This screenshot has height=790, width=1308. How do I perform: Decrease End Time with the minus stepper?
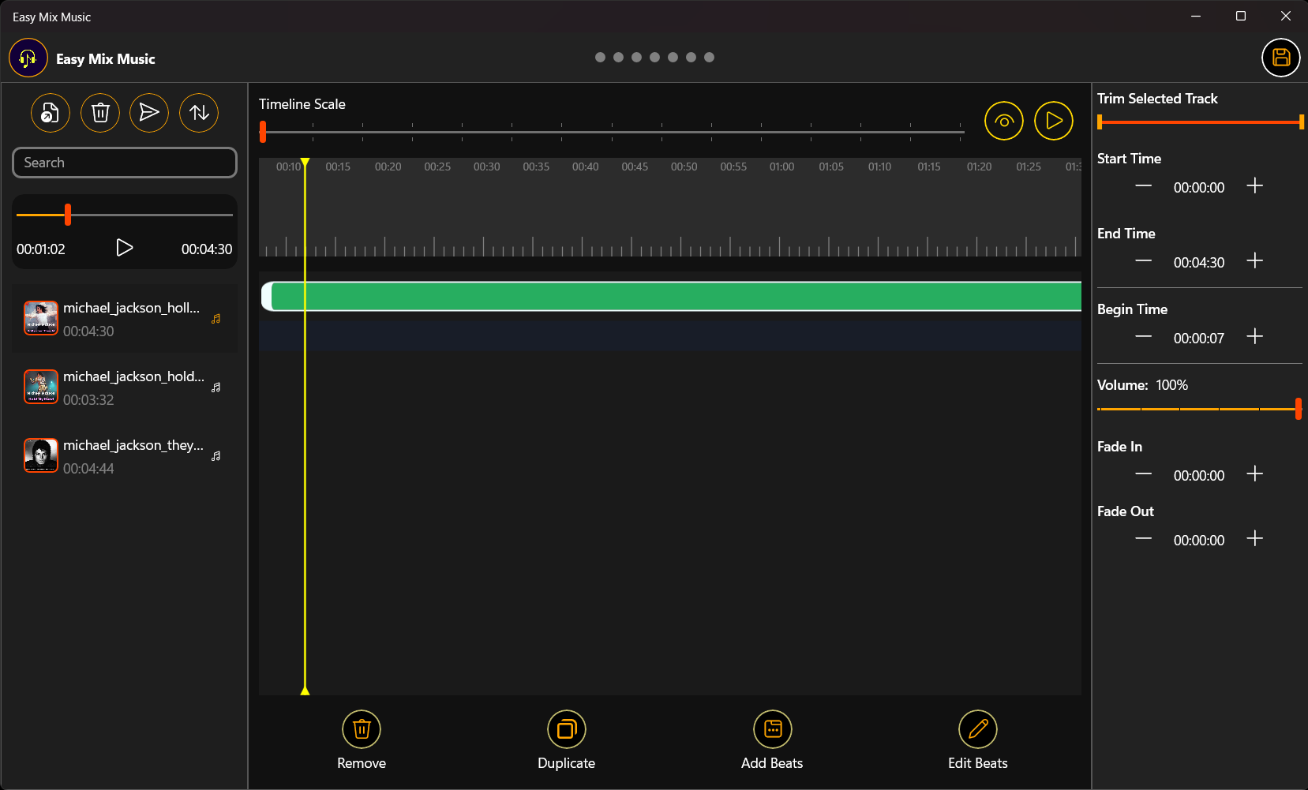point(1141,261)
